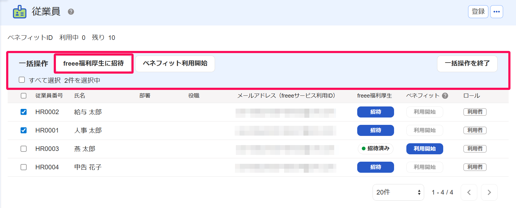Uncheck the HR0002 row checkbox

point(24,112)
